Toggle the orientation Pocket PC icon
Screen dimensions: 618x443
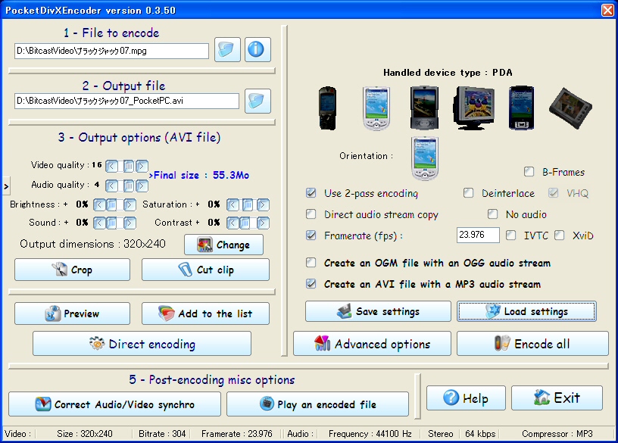425,158
